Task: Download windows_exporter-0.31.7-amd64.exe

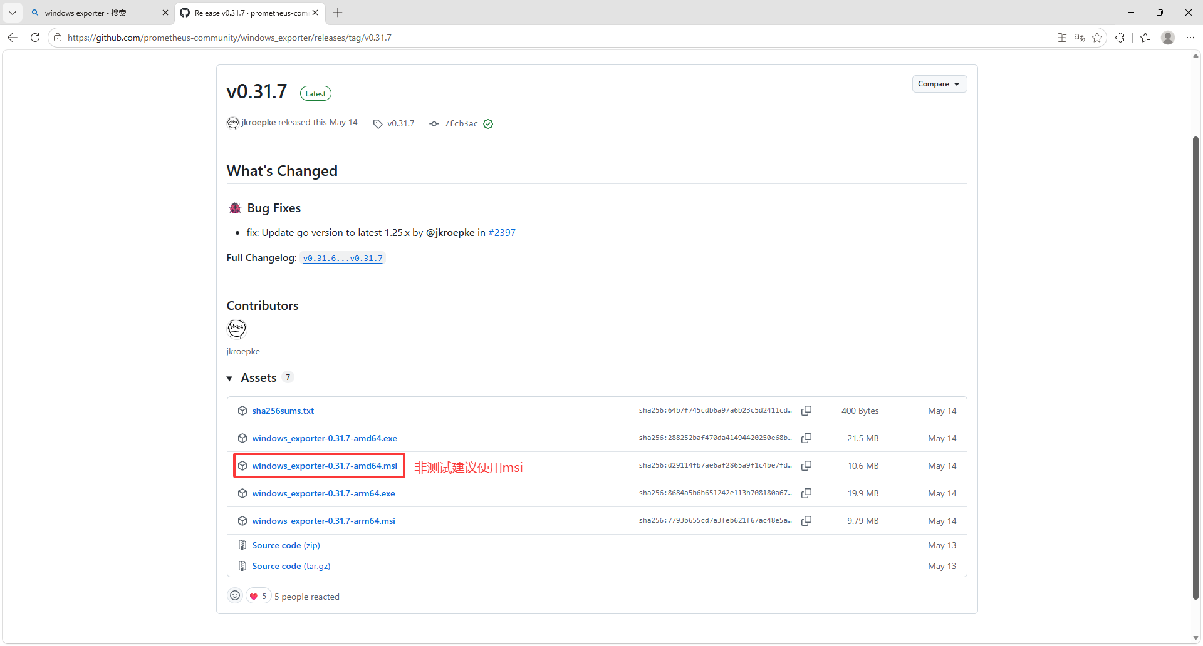Action: 325,438
